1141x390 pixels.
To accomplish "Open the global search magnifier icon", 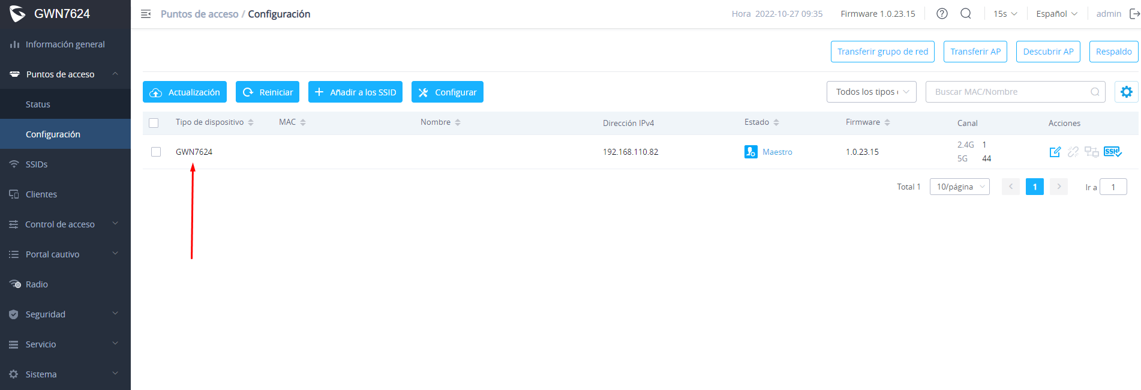I will pos(966,14).
